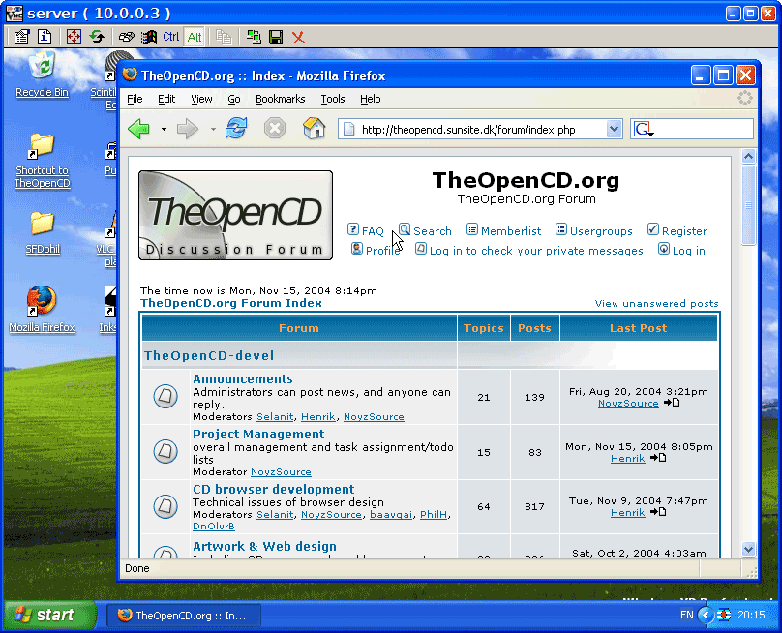
Task: Open the Project Management forum
Action: 258,434
